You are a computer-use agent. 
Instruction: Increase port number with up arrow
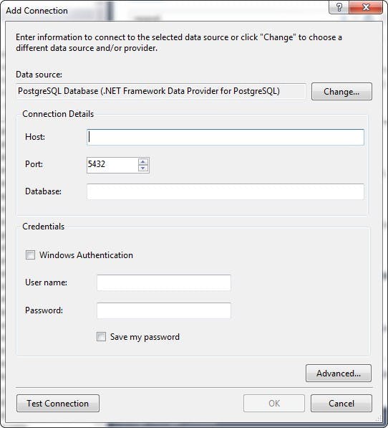pyautogui.click(x=143, y=161)
